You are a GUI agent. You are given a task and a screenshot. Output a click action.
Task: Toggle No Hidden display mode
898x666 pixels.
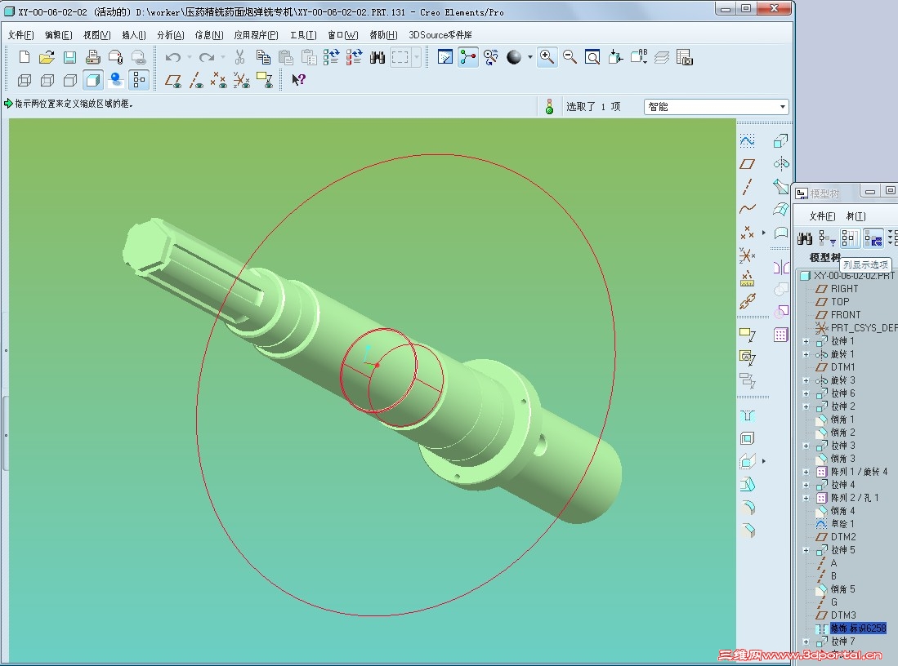pyautogui.click(x=70, y=80)
